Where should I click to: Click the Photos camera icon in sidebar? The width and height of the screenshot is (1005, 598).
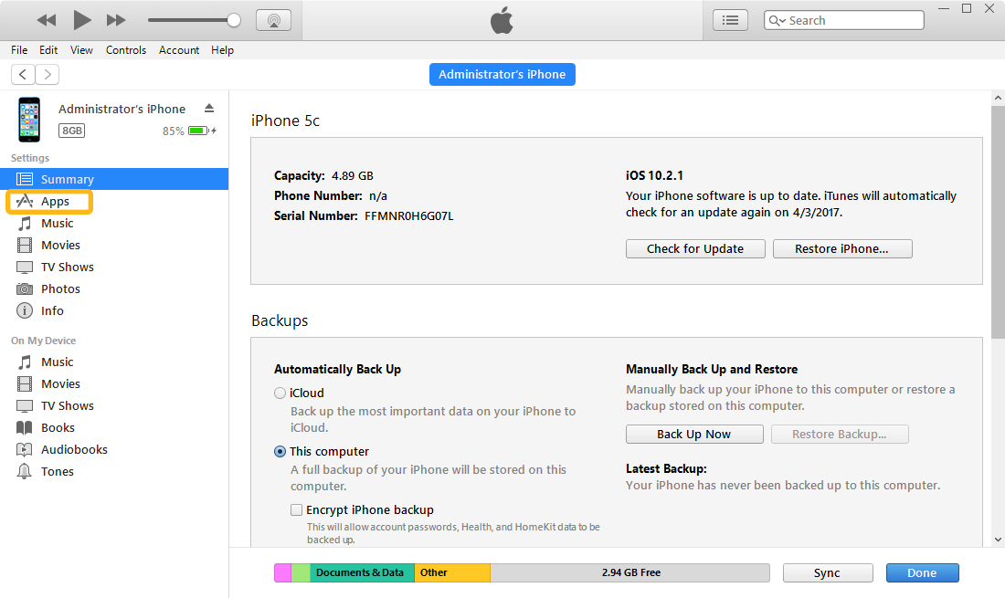coord(25,289)
